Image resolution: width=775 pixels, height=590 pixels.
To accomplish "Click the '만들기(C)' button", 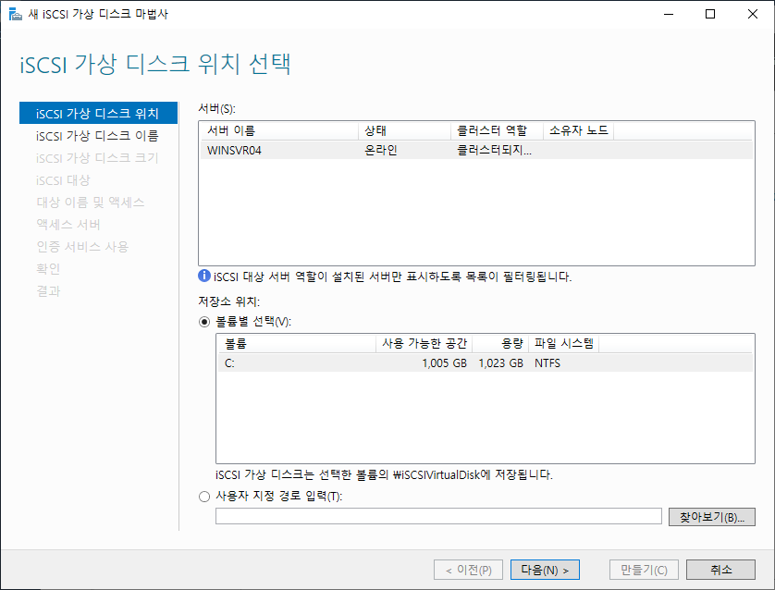I will point(644,570).
